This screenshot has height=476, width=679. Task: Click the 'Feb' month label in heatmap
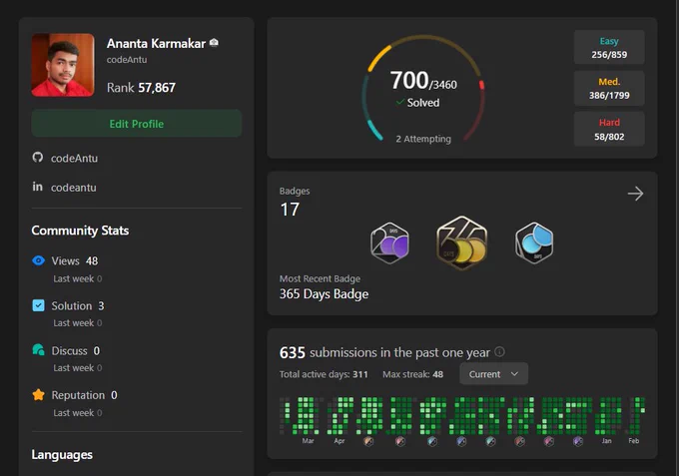coord(634,441)
